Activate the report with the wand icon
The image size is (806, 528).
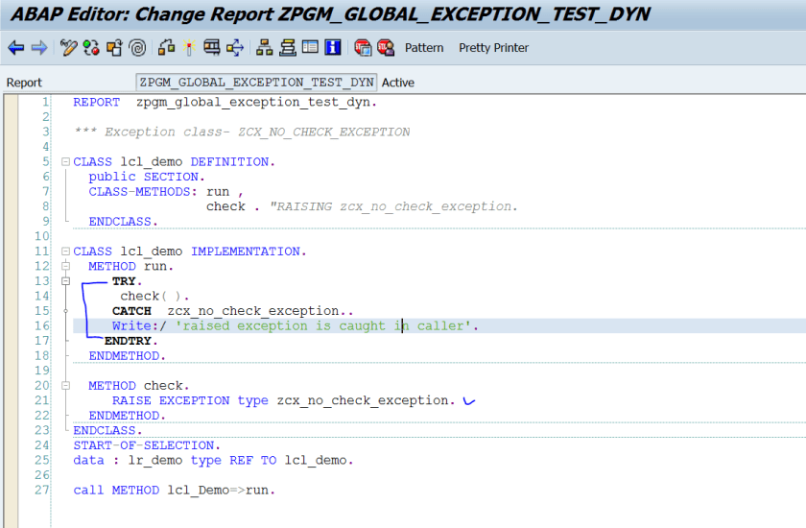coord(189,48)
